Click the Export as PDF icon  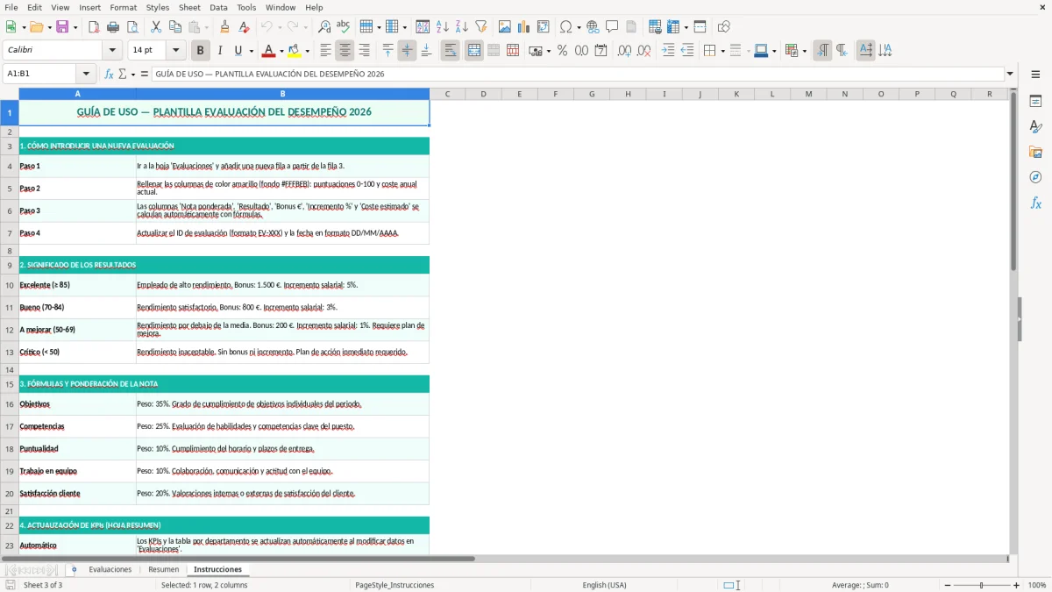click(x=94, y=27)
